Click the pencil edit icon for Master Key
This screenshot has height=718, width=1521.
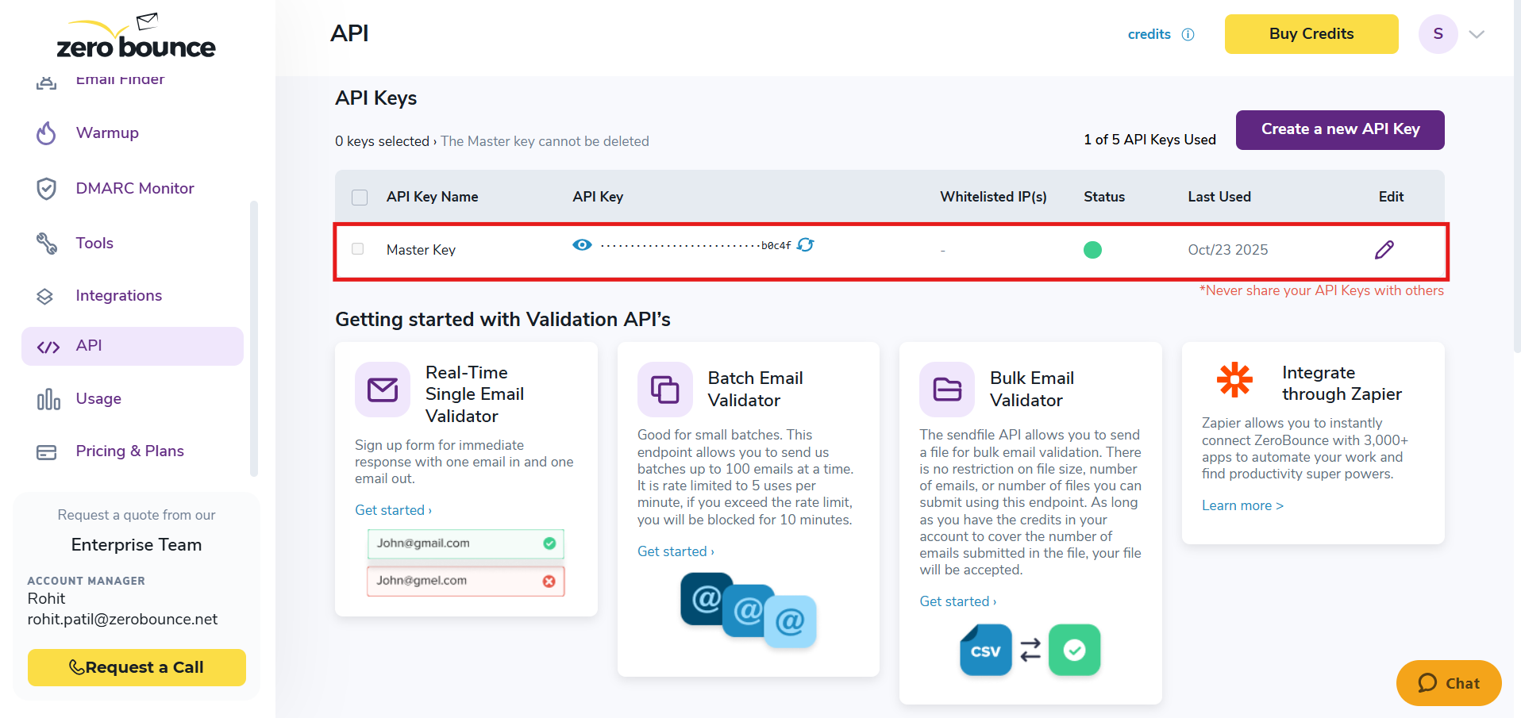click(1384, 250)
